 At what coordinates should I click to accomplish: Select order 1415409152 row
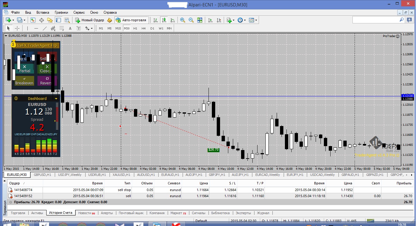point(210,196)
